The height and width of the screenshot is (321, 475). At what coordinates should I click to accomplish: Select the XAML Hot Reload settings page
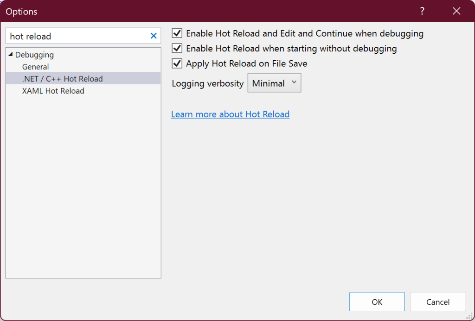pyautogui.click(x=53, y=91)
